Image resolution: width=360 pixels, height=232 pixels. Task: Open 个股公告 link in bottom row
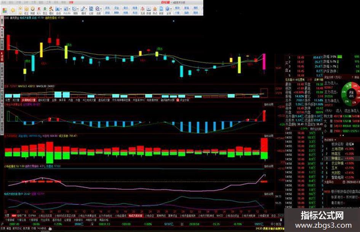[x=21, y=220]
